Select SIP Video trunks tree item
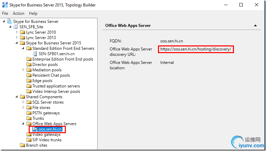 pos(47,140)
